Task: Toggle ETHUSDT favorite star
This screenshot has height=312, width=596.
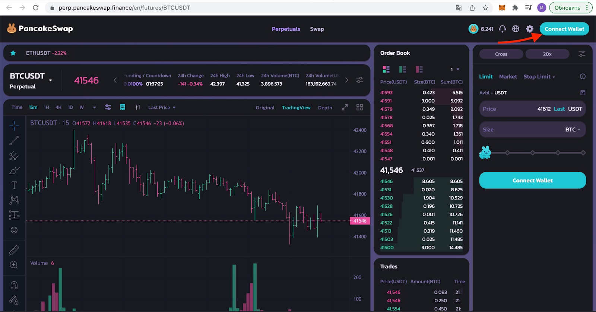Action: click(x=13, y=53)
